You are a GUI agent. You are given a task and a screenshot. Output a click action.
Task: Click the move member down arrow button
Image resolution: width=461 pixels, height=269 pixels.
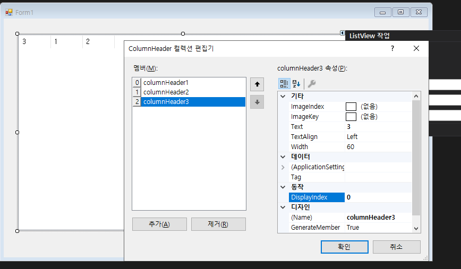coord(257,102)
